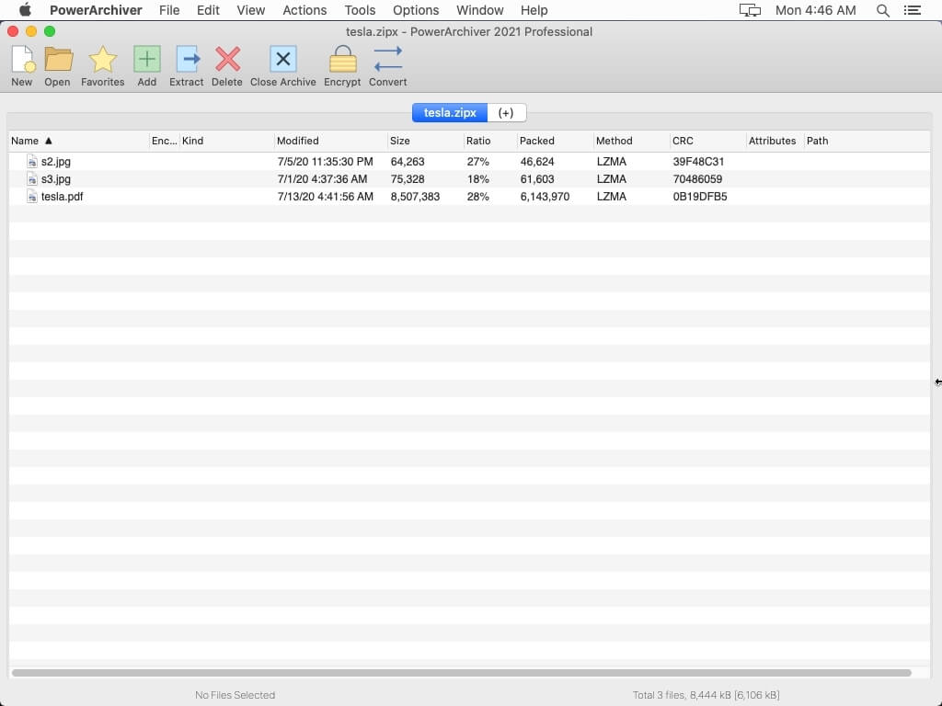Screen dimensions: 942x706
Task: Click the No Files Selected status text
Action: tap(235, 695)
